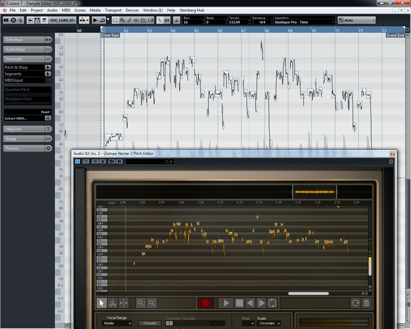411x329 pixels.
Task: Click the Formant button
Action: pyautogui.click(x=150, y=324)
